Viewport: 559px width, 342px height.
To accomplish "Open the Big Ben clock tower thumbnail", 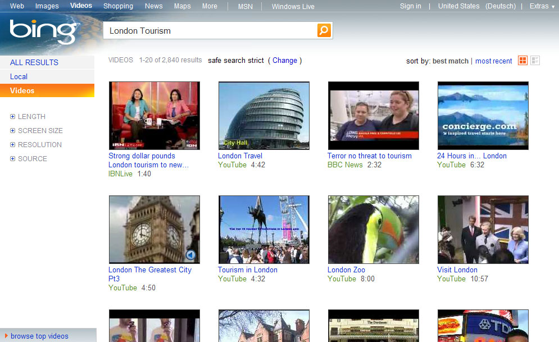I will (154, 230).
